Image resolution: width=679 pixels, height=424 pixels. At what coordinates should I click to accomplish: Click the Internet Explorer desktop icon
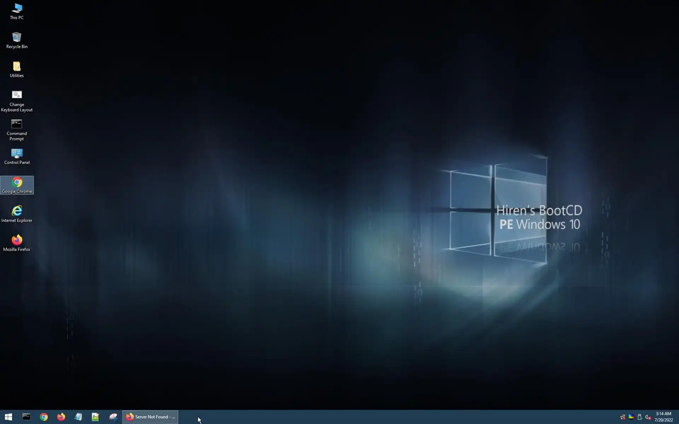(17, 214)
